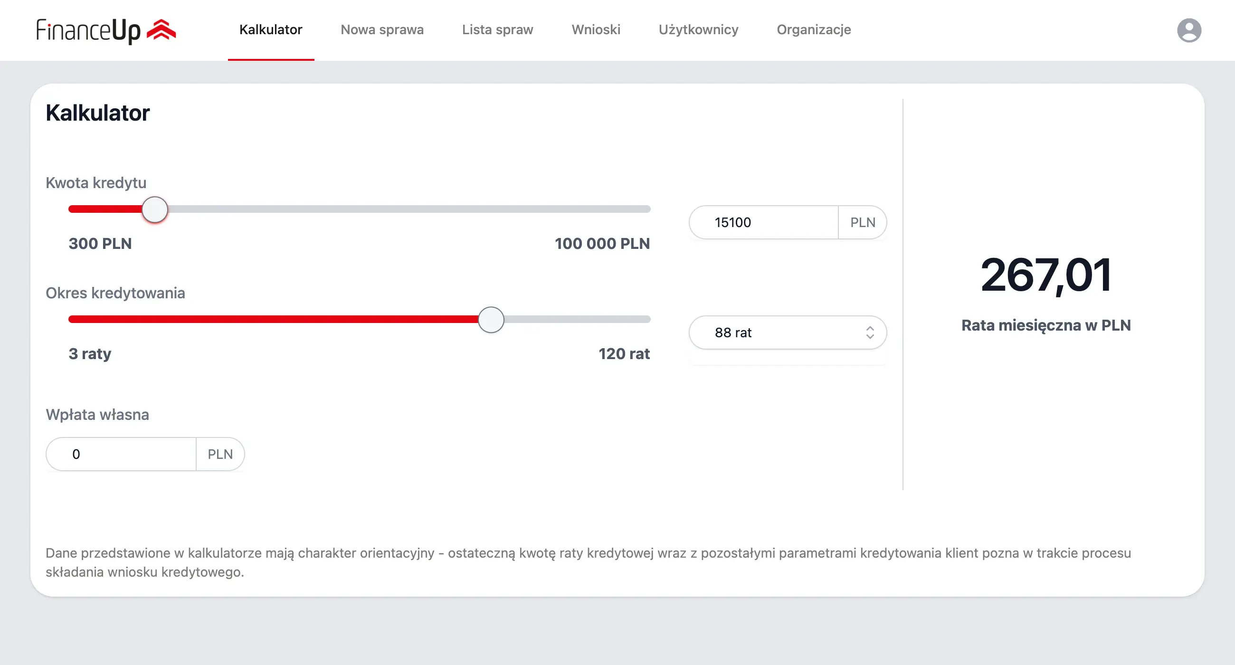Click the 3 raty minimum label

tap(90, 354)
